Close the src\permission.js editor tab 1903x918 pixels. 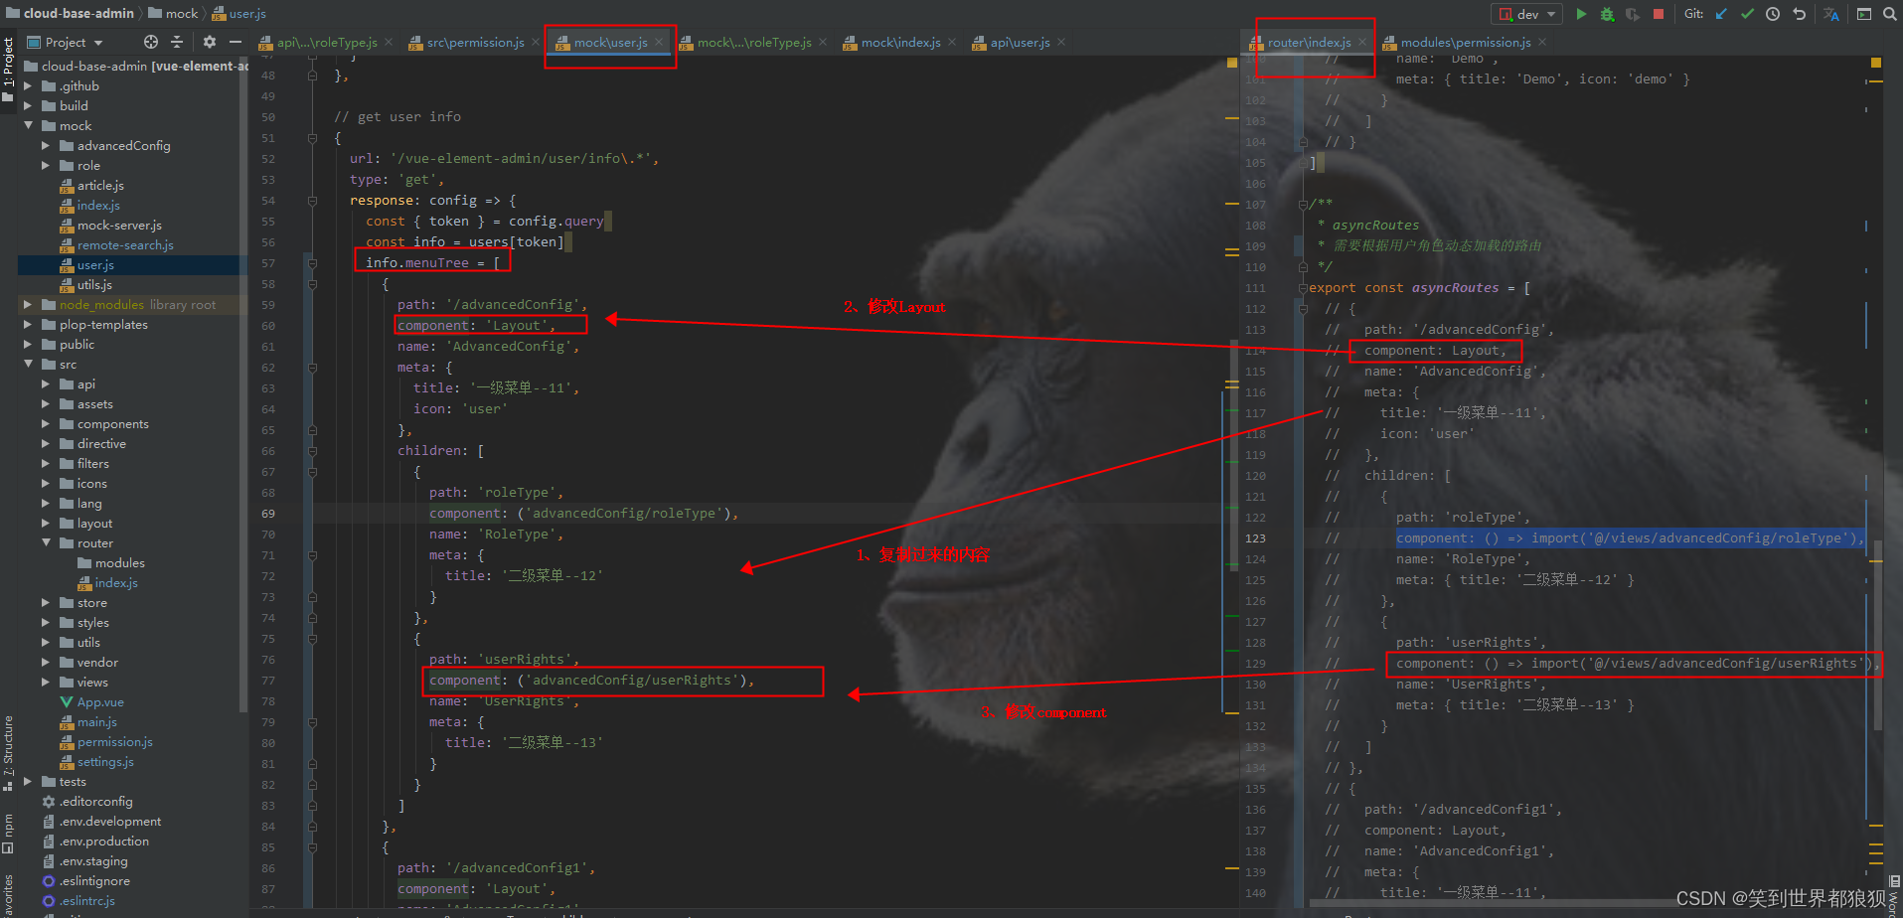536,43
